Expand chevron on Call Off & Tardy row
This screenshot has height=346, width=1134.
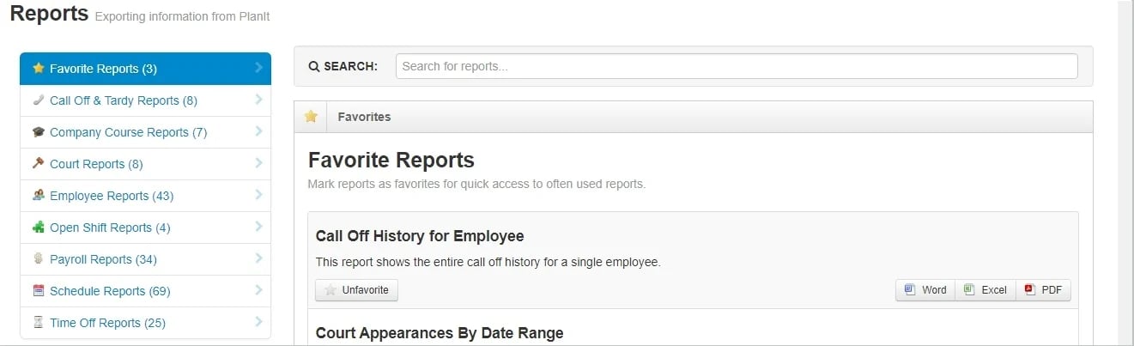click(x=258, y=100)
